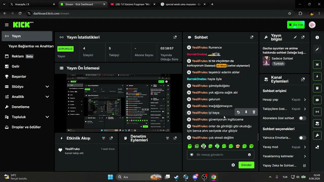Open filter options in Denetim Eylemleri
The width and height of the screenshot is (324, 182).
(x=167, y=138)
